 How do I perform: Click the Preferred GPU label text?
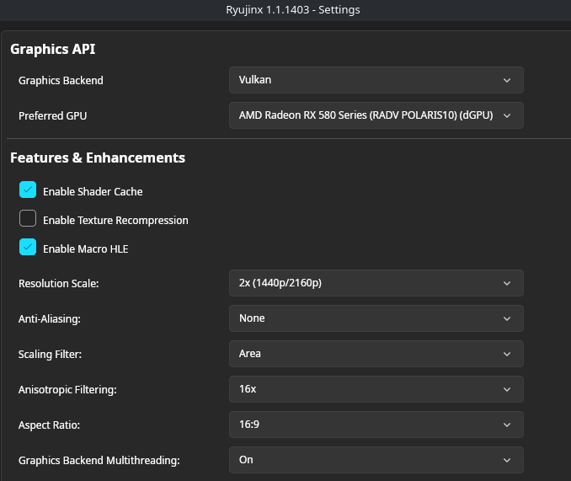[x=52, y=116]
